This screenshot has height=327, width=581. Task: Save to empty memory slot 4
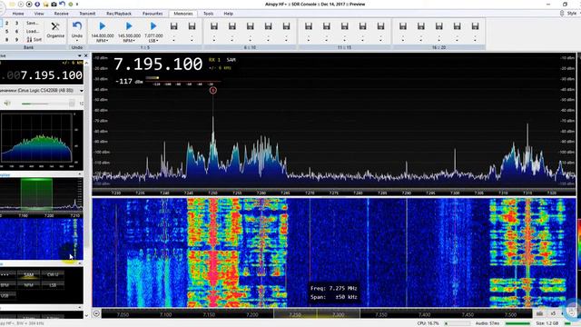point(173,26)
